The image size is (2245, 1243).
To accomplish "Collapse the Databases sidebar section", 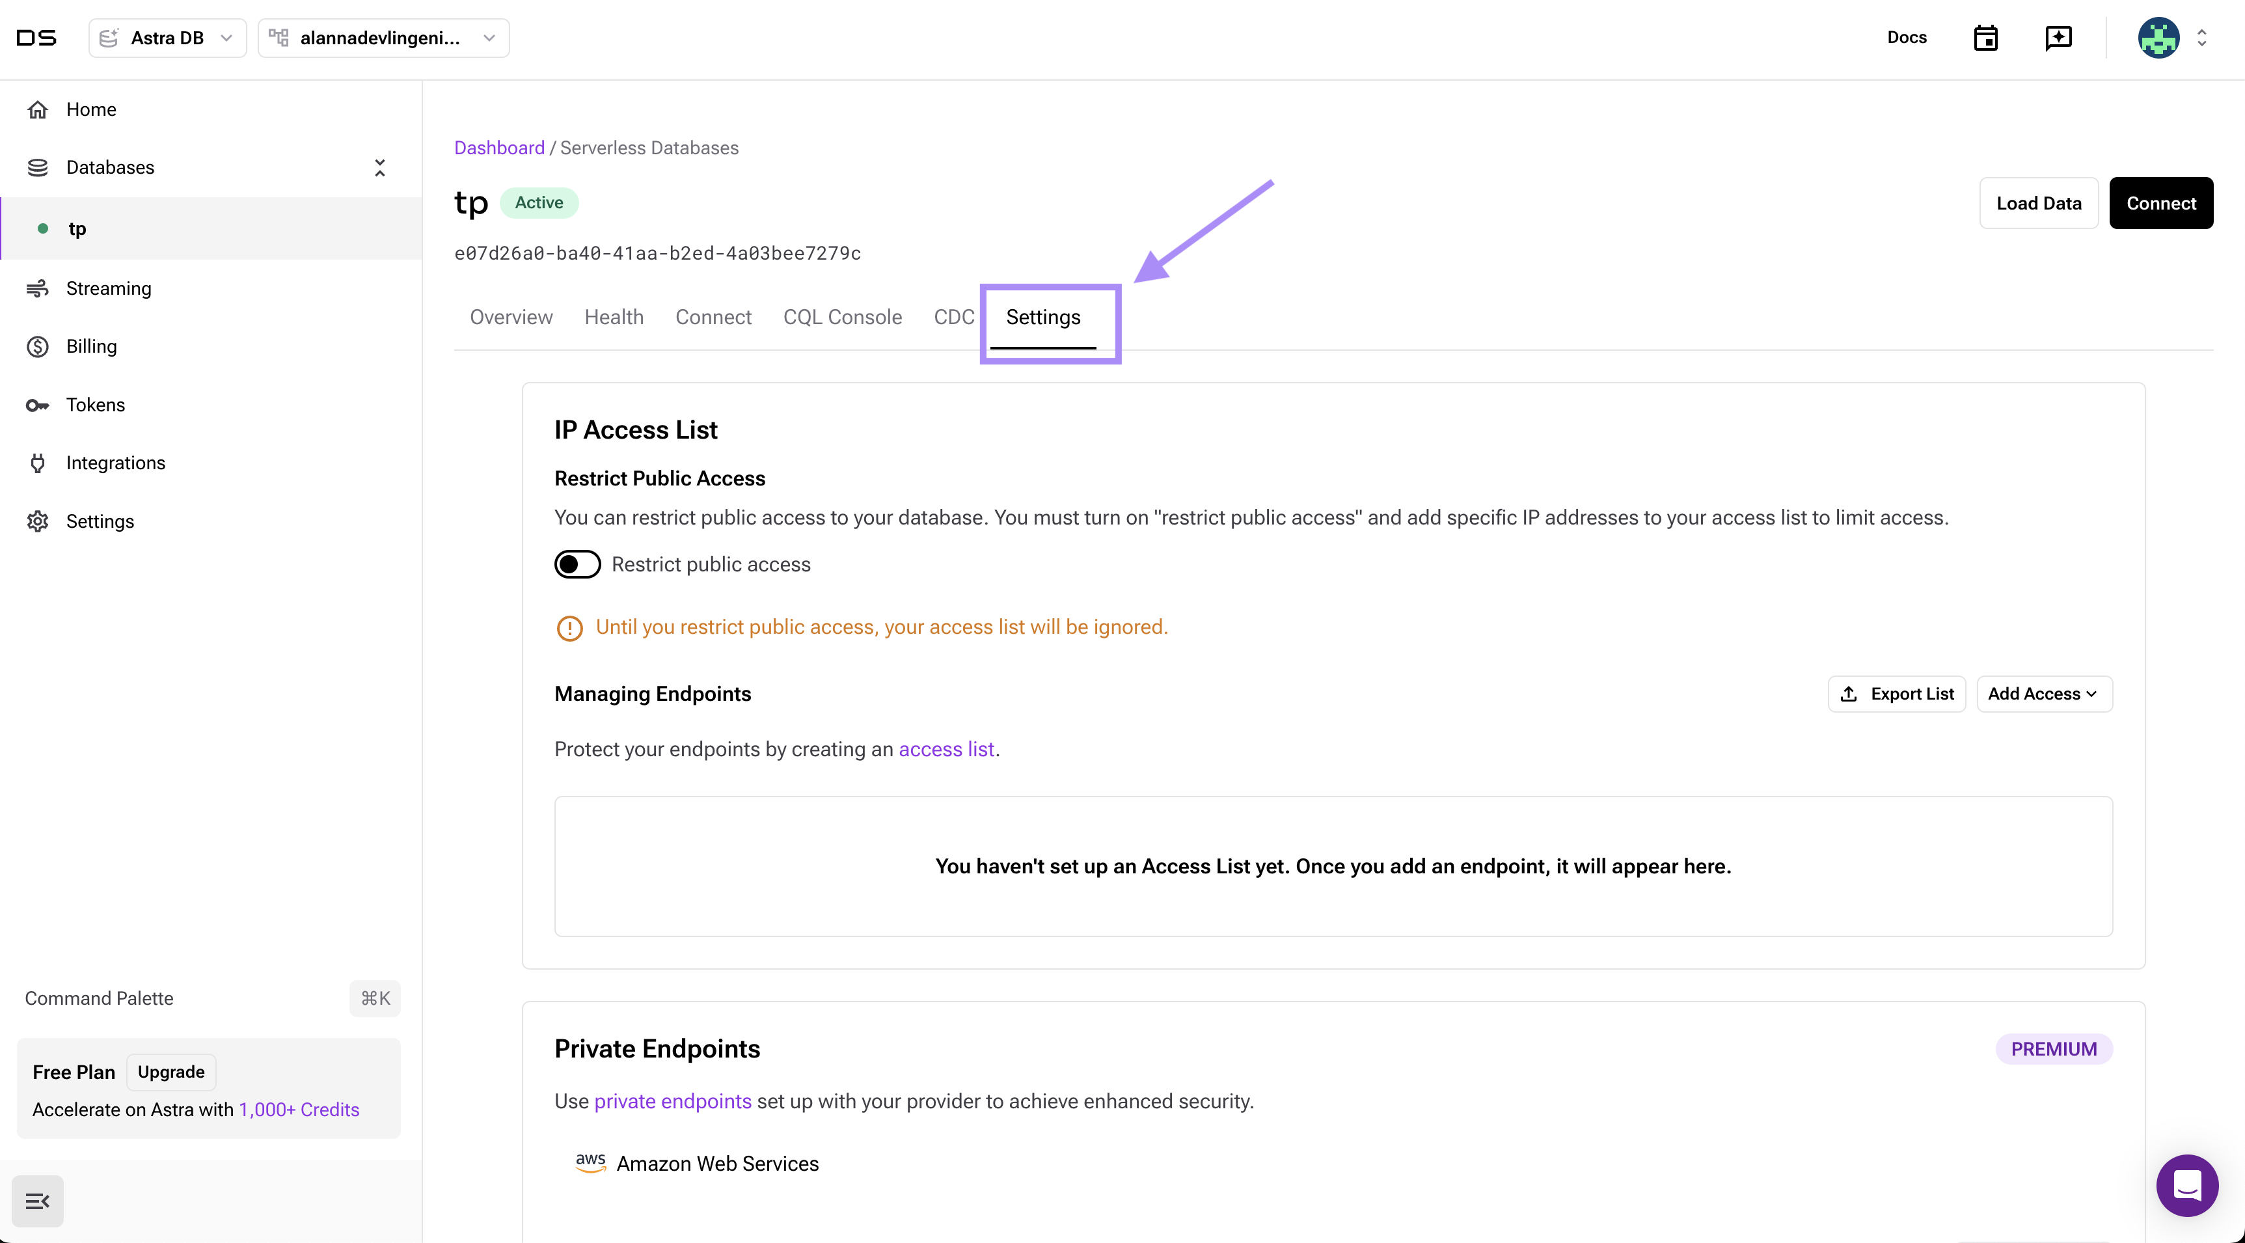I will coord(380,167).
